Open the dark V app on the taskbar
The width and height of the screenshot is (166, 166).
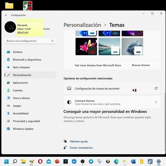[x=65, y=162]
